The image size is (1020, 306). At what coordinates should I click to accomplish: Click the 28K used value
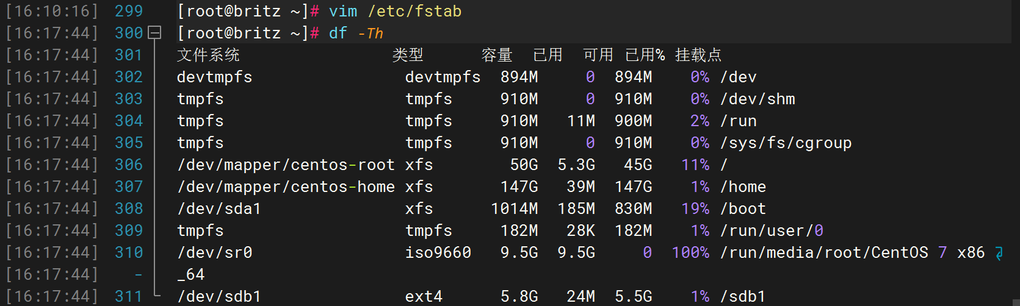click(581, 230)
